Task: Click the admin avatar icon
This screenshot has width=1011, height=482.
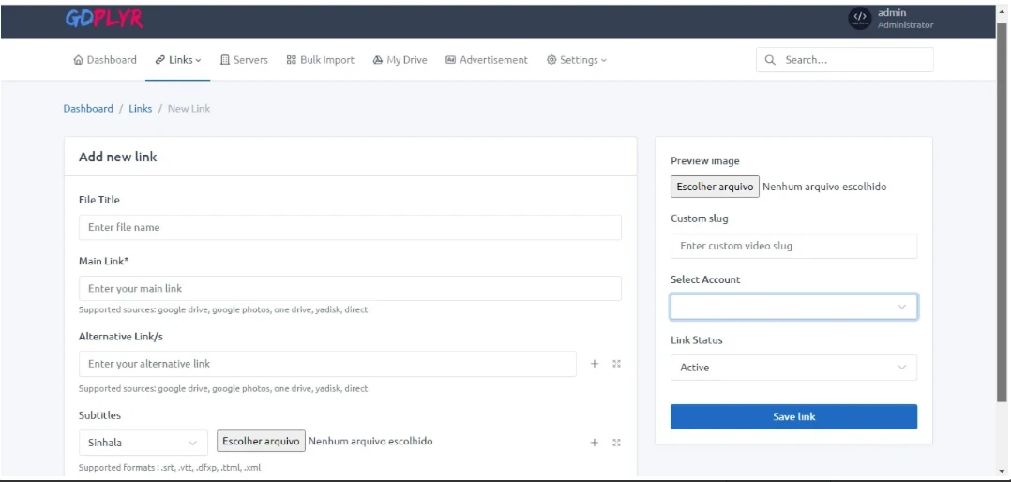Action: coord(859,19)
